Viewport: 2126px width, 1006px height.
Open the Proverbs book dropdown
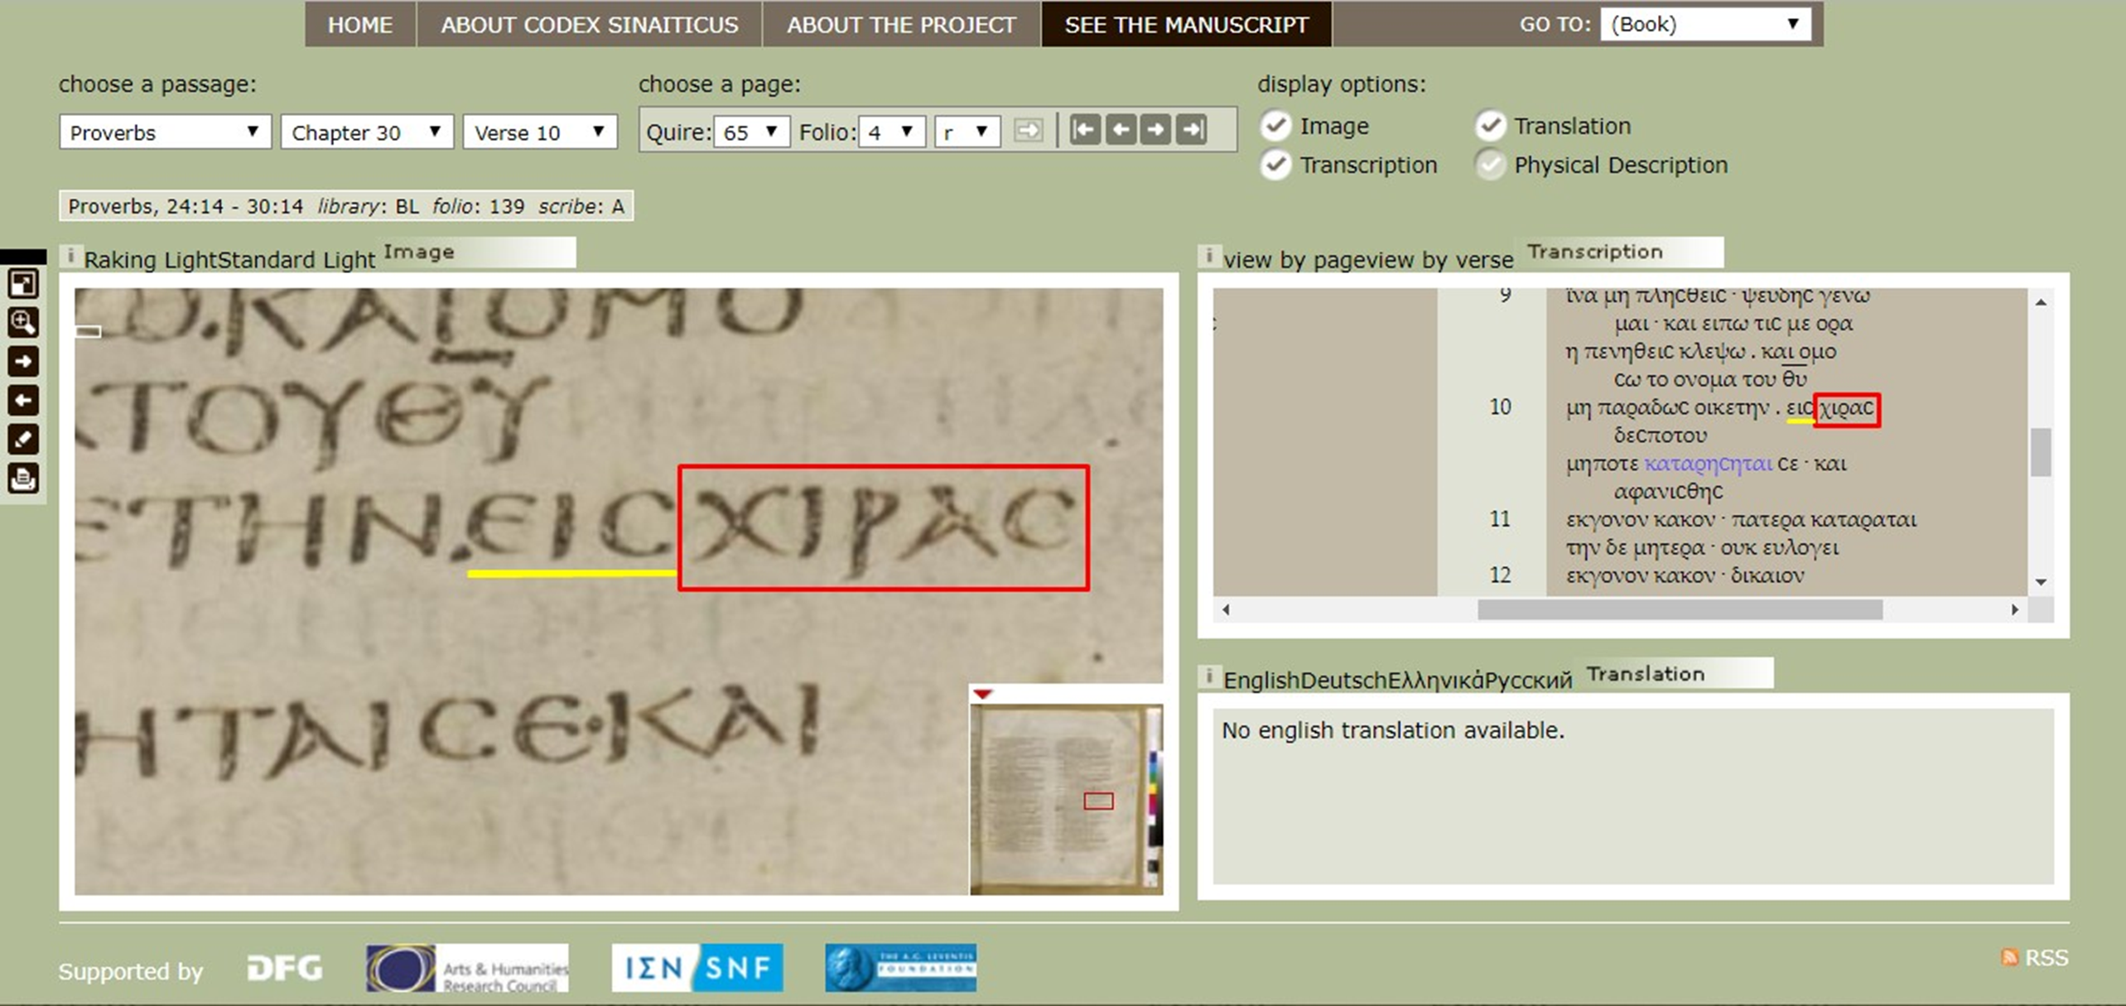[165, 132]
